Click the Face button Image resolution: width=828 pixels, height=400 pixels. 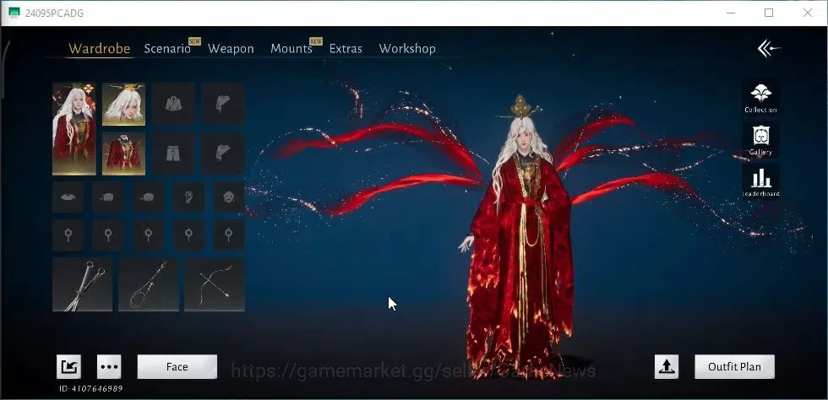pos(177,367)
